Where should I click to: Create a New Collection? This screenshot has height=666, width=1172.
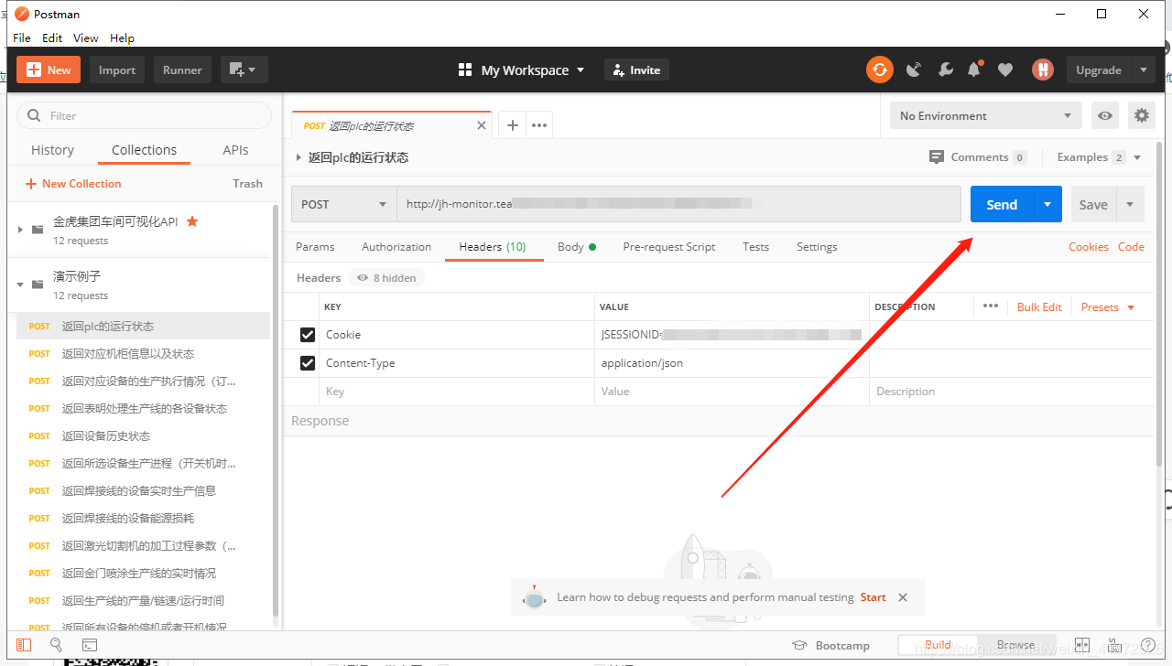pos(73,184)
